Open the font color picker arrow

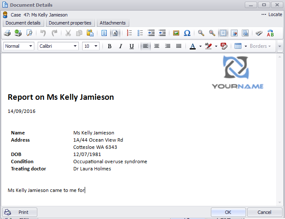pos(200,46)
